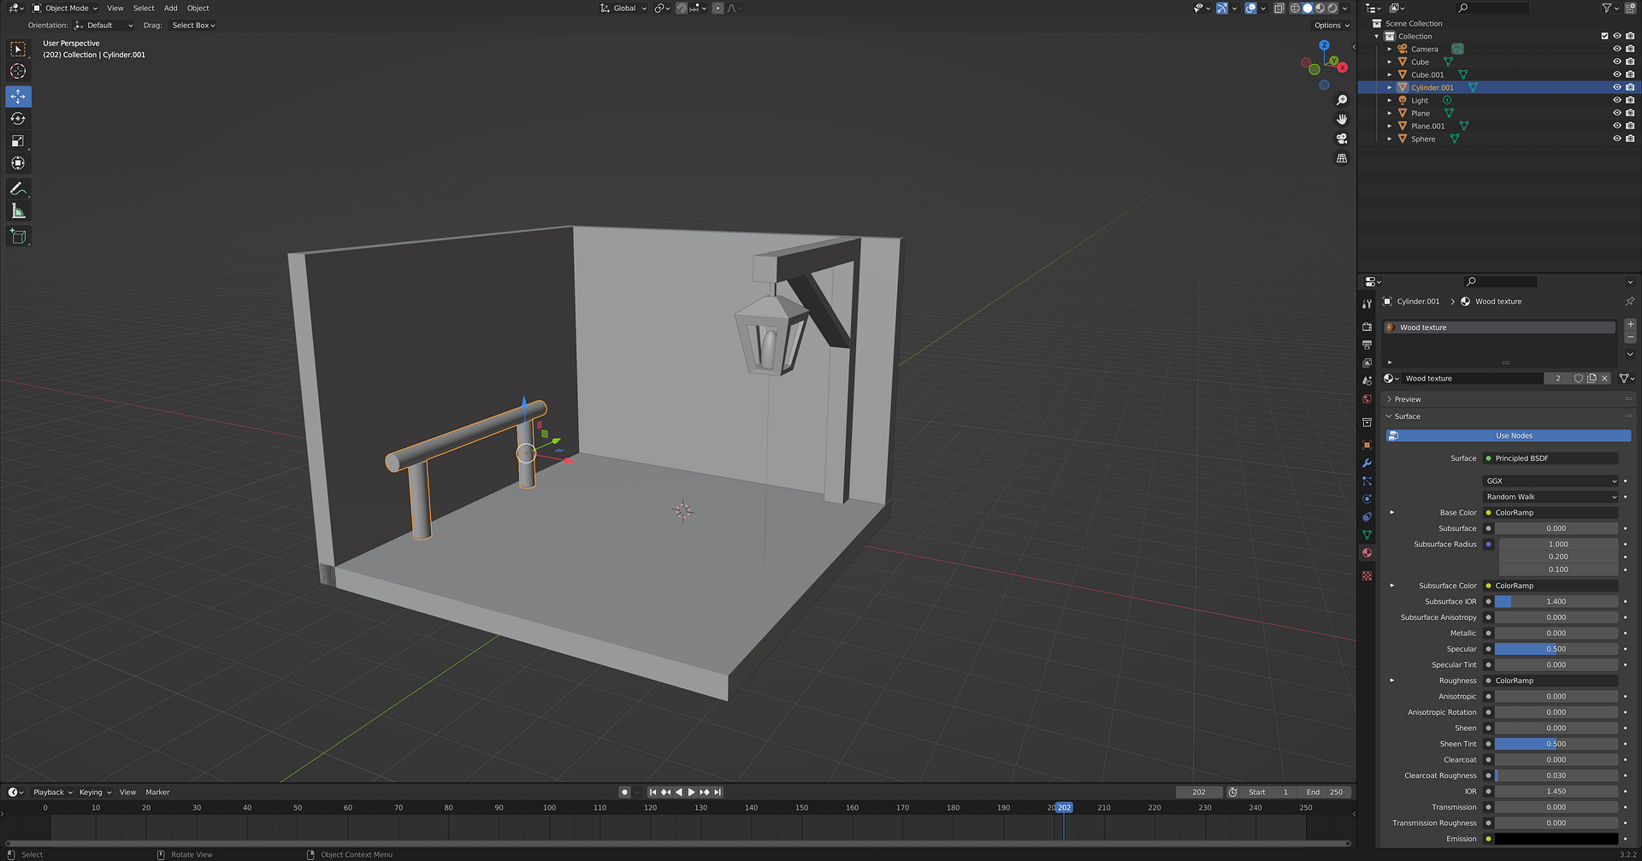Toggle the Collection exclude checkbox
Image resolution: width=1642 pixels, height=861 pixels.
click(x=1604, y=36)
